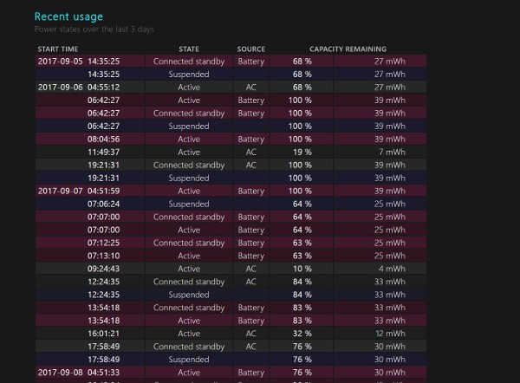
Task: Select the 2017-09-08 date cell
Action: 59,373
